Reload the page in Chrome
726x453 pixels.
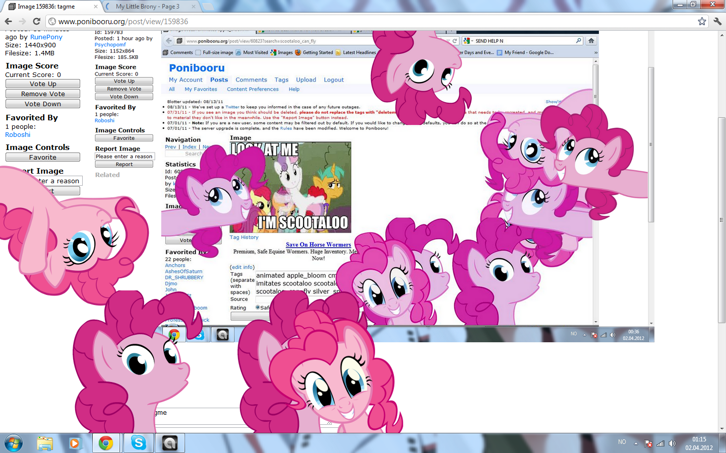click(36, 21)
